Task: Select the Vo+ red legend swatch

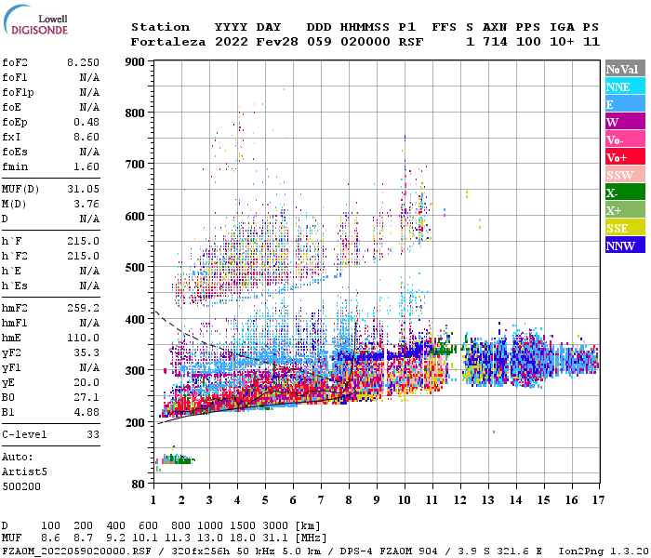Action: coord(625,157)
